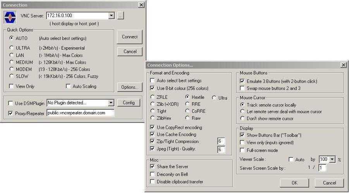The height and width of the screenshot is (193, 349).
Task: Open the VNC Server address dropdown
Action: (112, 16)
